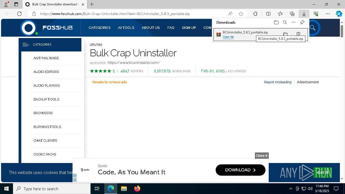Launch Copilot sidebar icon
Viewport: 345px width, 194px height.
click(339, 14)
